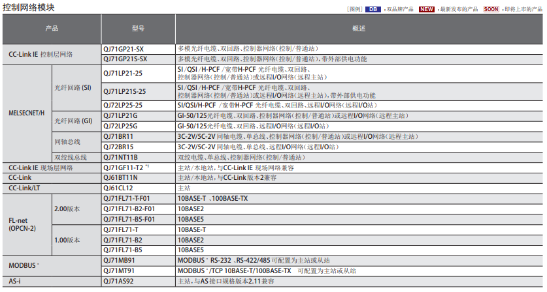Select model QJ71LP21S-25

coord(125,91)
